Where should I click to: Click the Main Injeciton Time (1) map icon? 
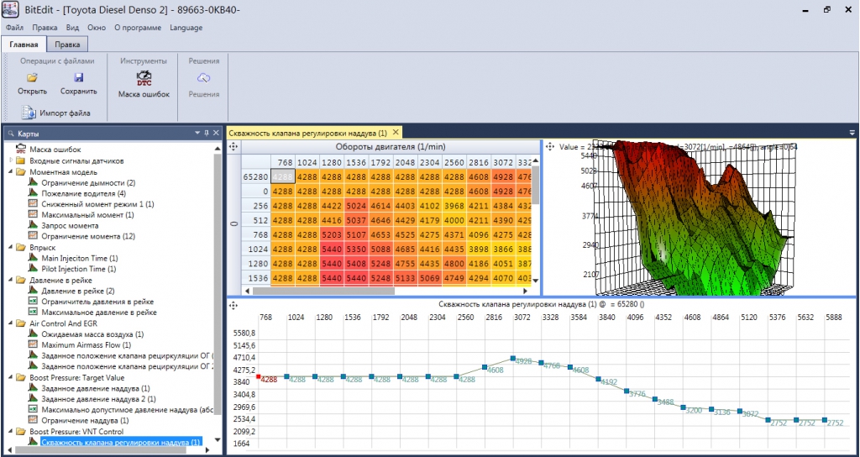pyautogui.click(x=33, y=258)
